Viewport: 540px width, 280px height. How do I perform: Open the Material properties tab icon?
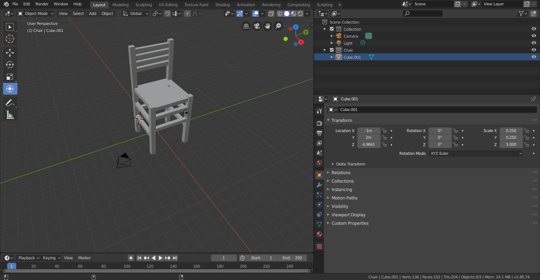(319, 234)
